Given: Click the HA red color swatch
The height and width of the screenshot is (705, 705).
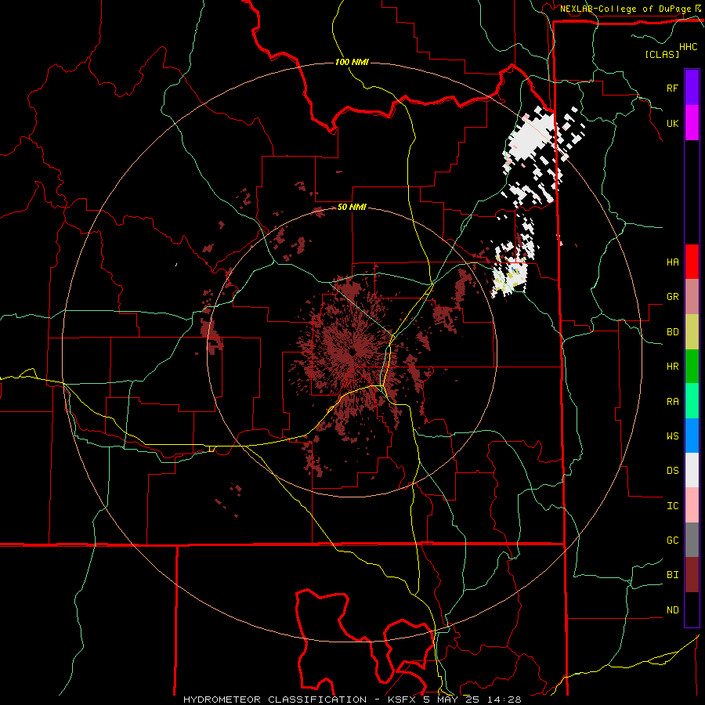Looking at the screenshot, I should (x=692, y=262).
